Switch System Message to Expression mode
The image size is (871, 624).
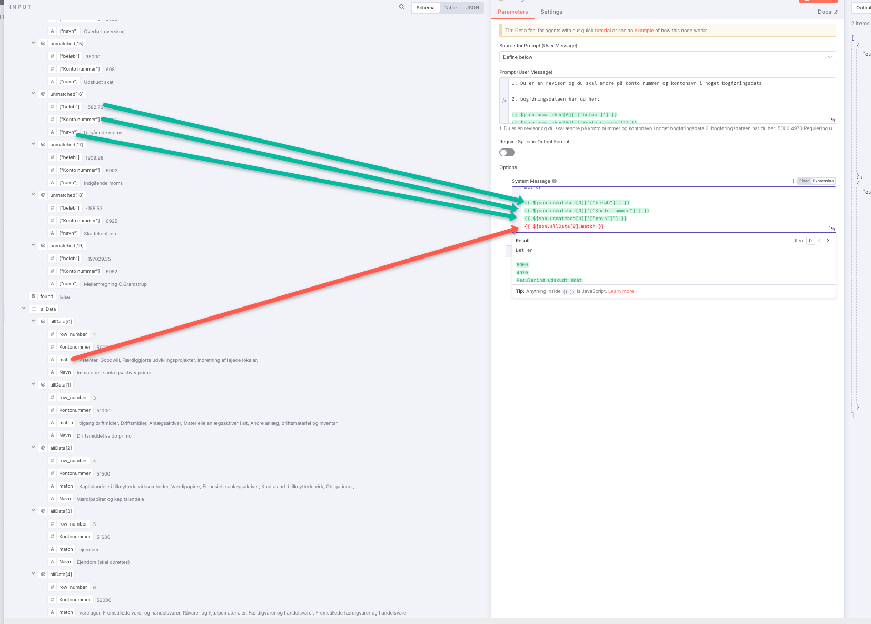tap(823, 181)
